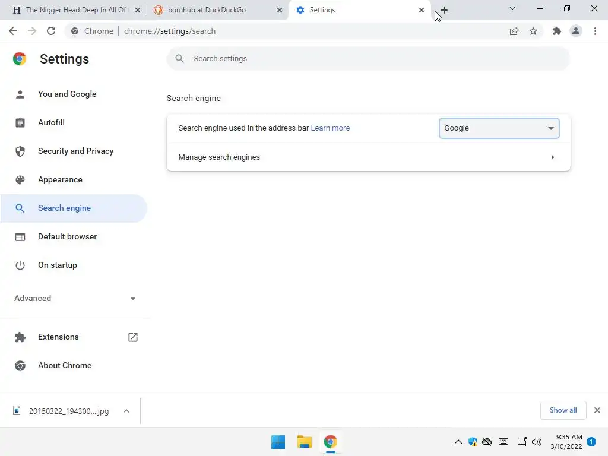Select Search engine in sidebar

pyautogui.click(x=74, y=208)
